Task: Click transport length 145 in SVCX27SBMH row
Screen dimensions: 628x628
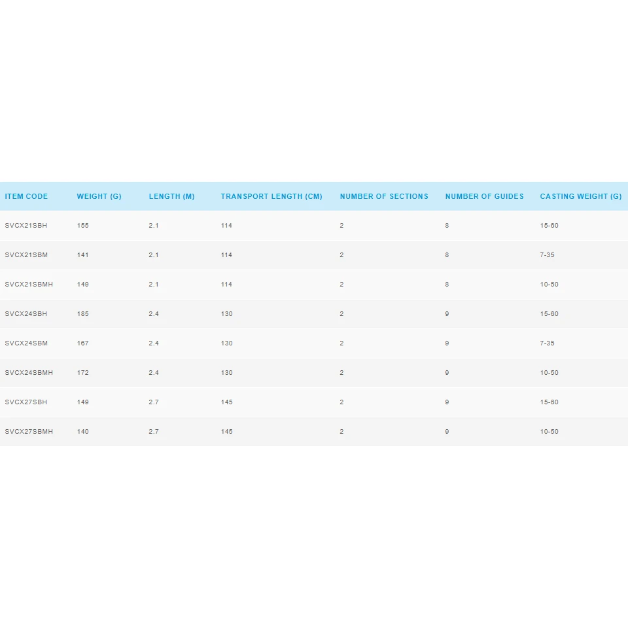Action: click(x=226, y=432)
